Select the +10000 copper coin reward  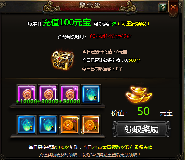(26, 94)
